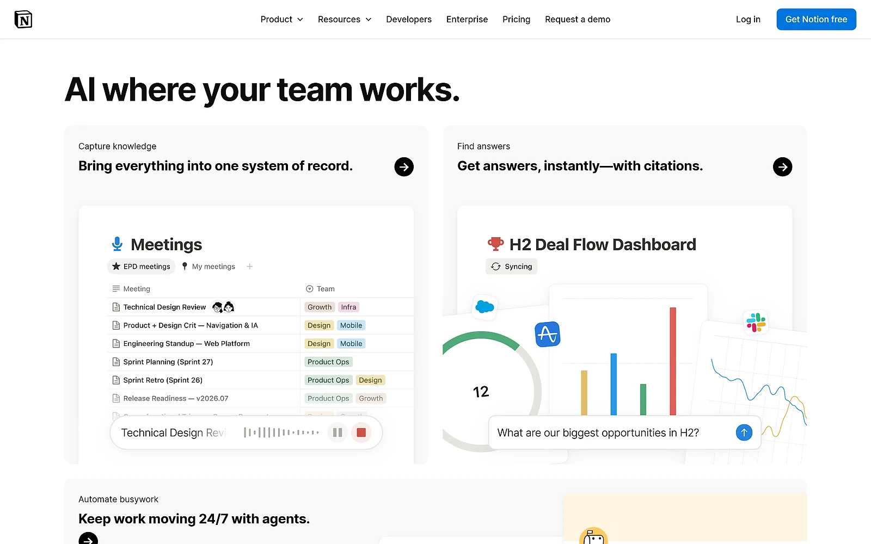Click Keep work moving 24/7 with agents heading
The image size is (871, 544).
[194, 519]
